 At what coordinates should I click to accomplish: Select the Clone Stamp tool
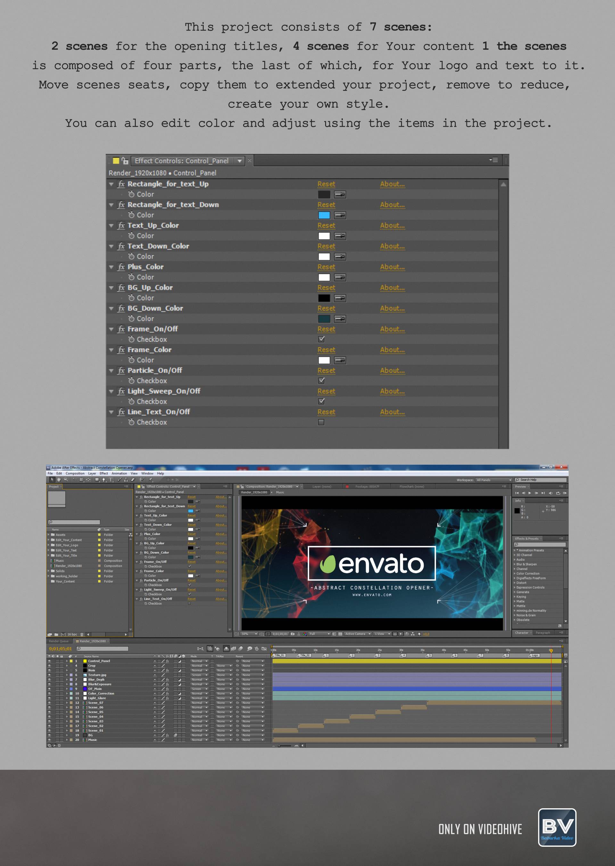pos(126,480)
